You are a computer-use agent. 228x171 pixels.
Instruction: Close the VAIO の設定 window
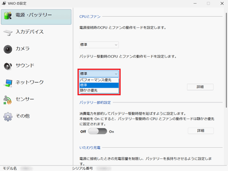(x=222, y=3)
